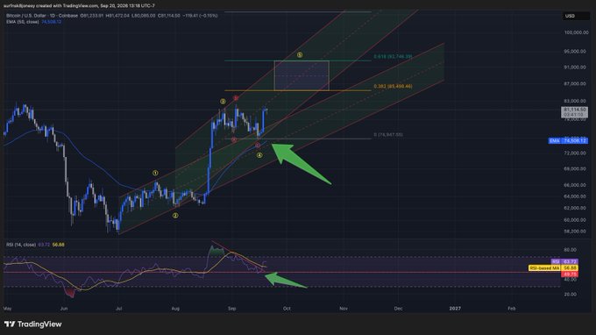Click the RSI 20.00 axis tick
The width and height of the screenshot is (596, 335).
pyautogui.click(x=571, y=295)
